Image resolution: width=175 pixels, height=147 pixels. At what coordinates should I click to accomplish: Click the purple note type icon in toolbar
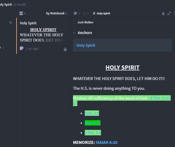coord(75,13)
